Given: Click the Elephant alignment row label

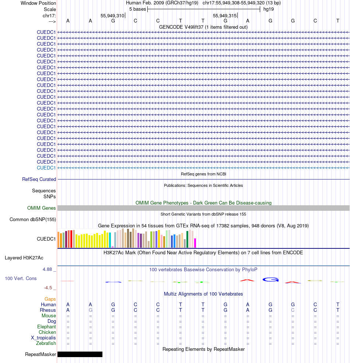Looking at the screenshot, I should click(x=46, y=327).
